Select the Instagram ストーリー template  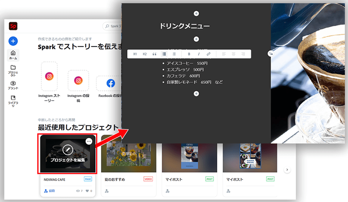click(49, 82)
